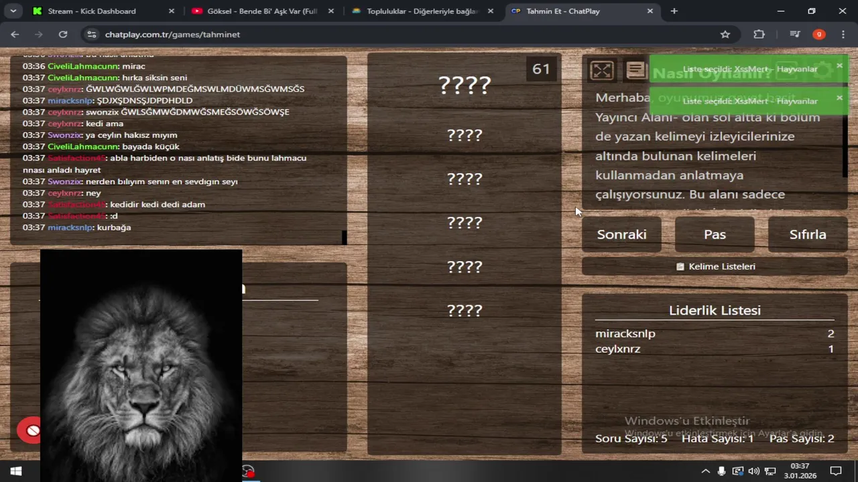The height and width of the screenshot is (482, 858).
Task: Dismiss the upper 'Liste seçildi' notification
Action: point(839,66)
